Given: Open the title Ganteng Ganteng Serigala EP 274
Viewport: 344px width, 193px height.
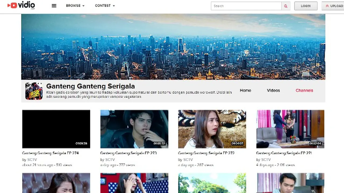Looking at the screenshot, I should [50, 153].
